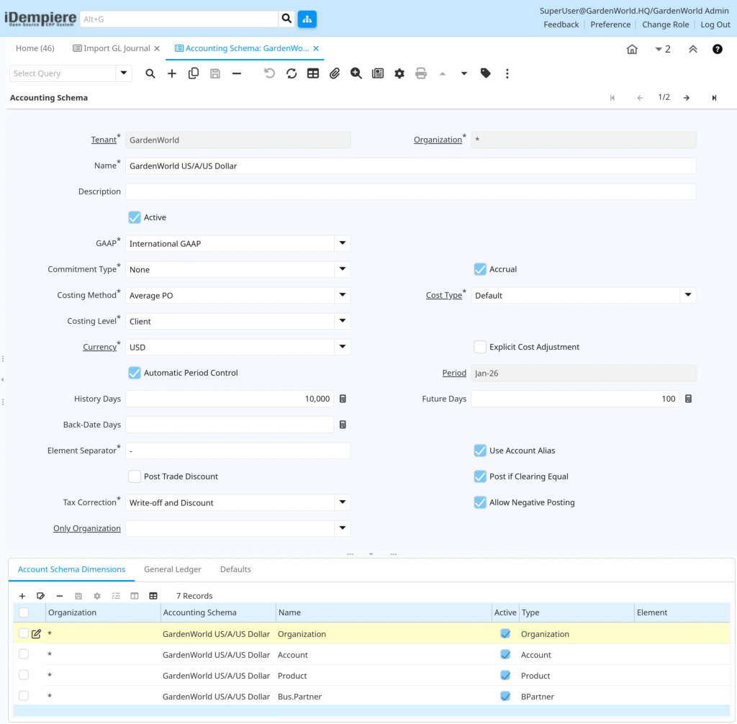The image size is (737, 724).
Task: Expand the Costing Method dropdown
Action: click(343, 295)
